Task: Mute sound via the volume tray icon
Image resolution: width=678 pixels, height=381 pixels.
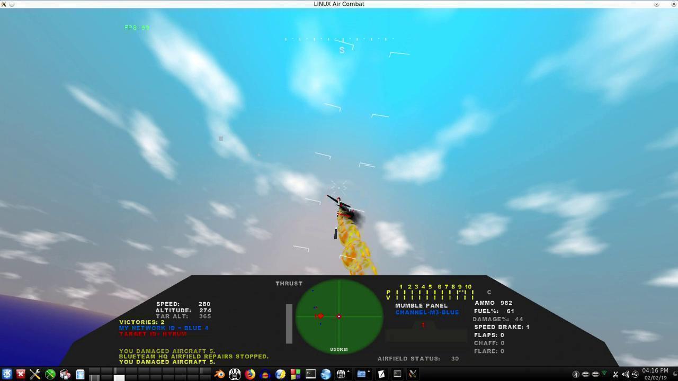Action: point(625,375)
